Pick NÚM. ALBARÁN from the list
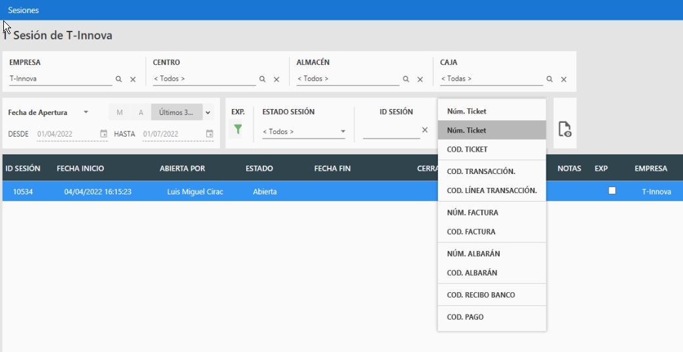This screenshot has height=352, width=683. tap(492, 253)
